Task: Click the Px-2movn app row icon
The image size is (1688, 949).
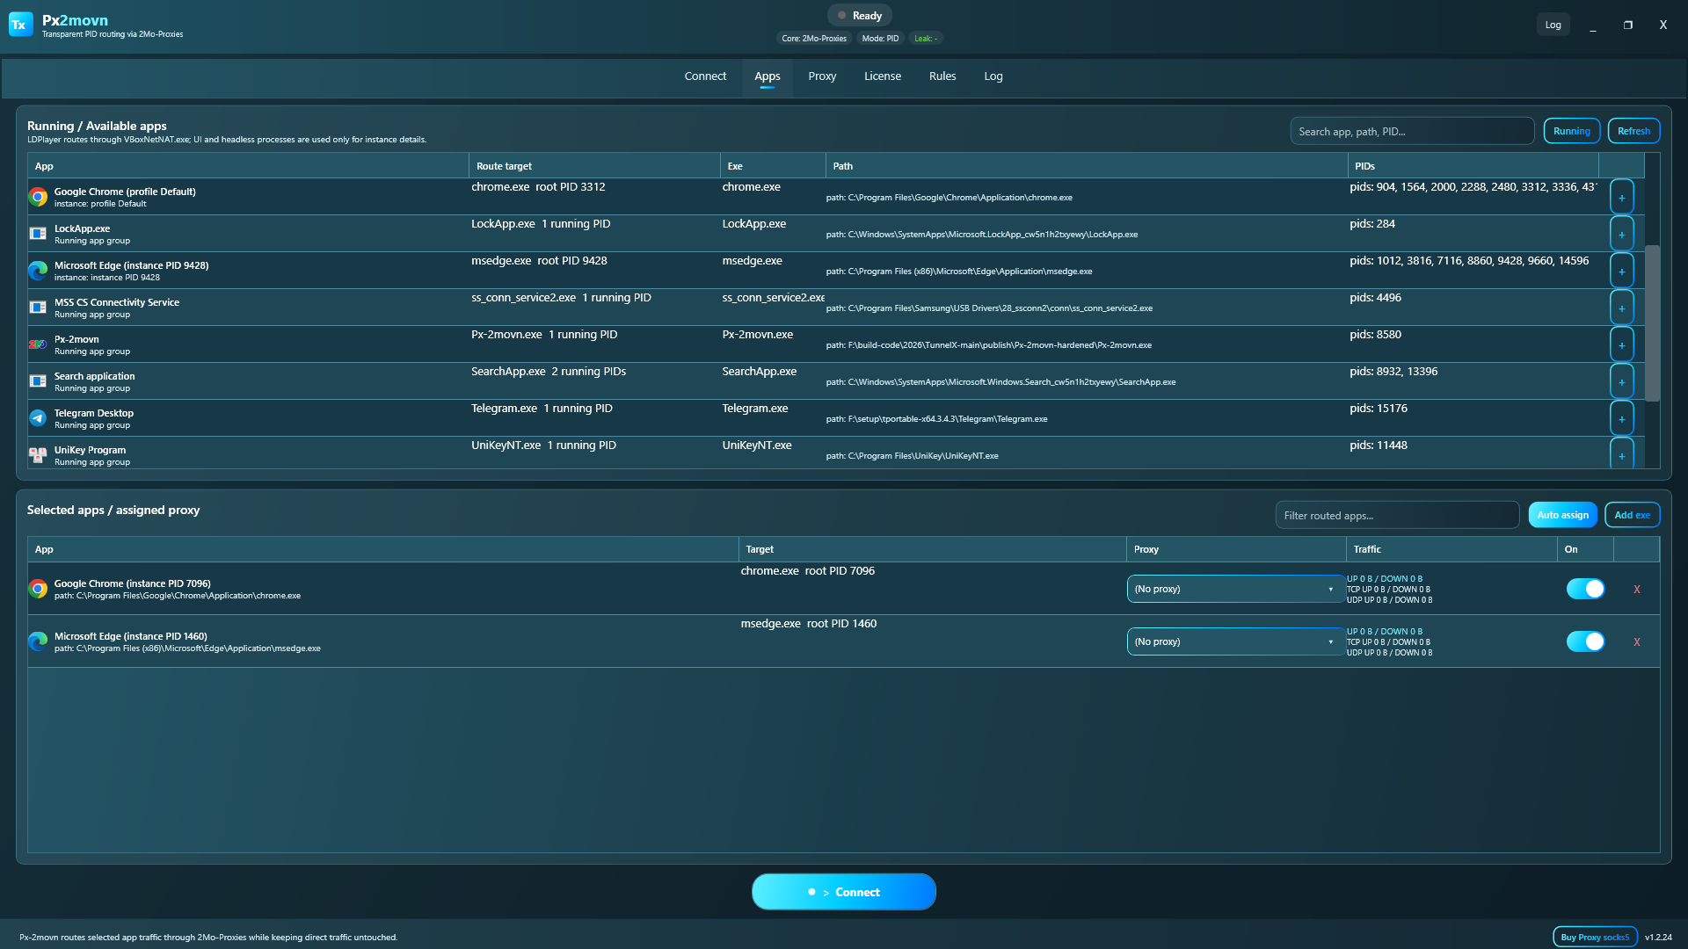Action: [38, 344]
